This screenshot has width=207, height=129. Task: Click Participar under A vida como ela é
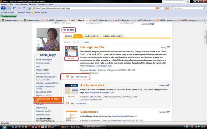click(x=71, y=97)
